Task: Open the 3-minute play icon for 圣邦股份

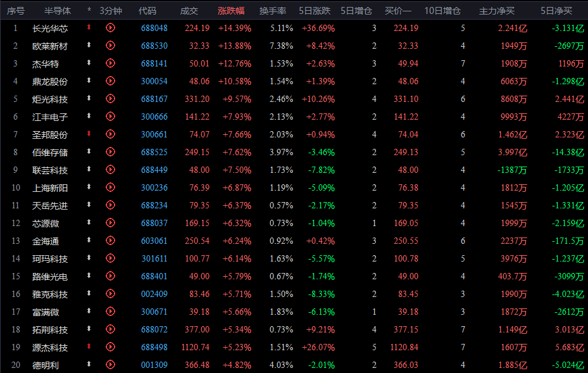Action: coord(111,134)
